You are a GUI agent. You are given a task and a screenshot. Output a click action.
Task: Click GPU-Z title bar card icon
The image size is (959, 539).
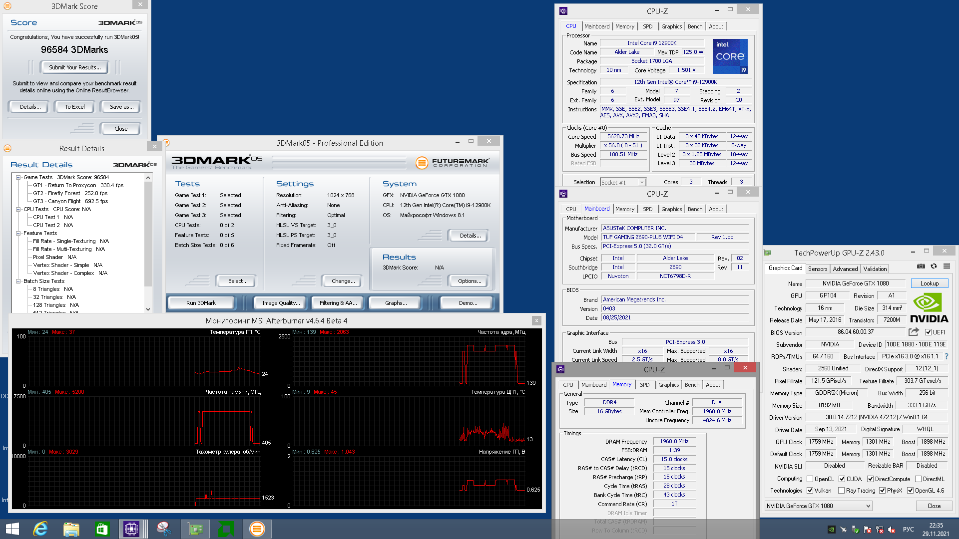click(x=768, y=253)
